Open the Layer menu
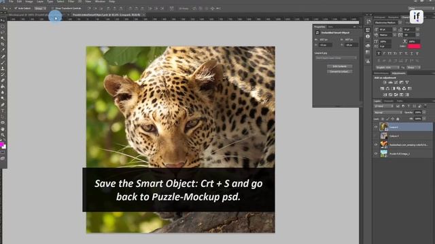435x244 pixels. point(40,1)
